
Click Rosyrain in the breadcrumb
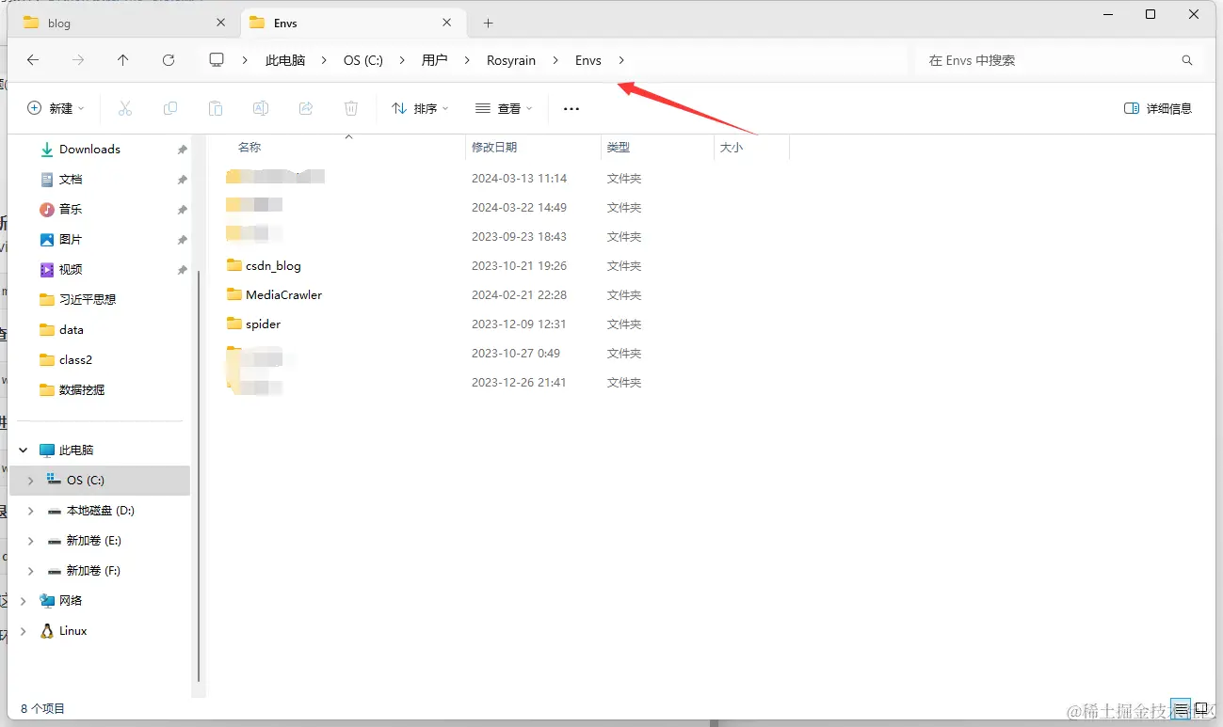click(x=511, y=60)
